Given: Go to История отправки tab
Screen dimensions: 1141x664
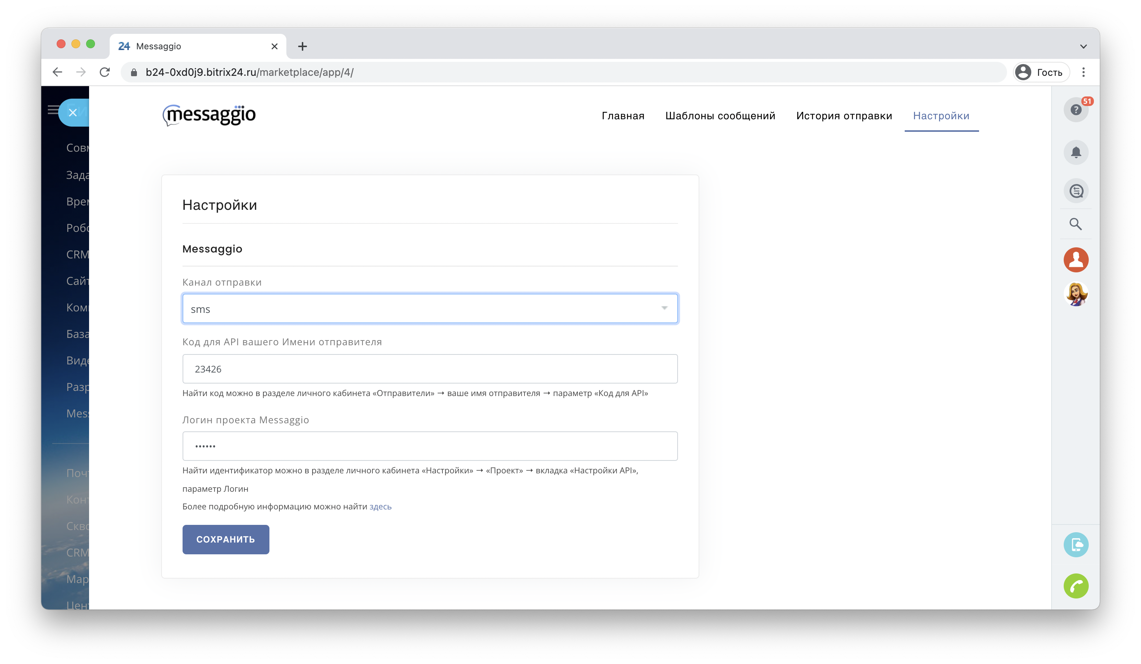Looking at the screenshot, I should [844, 116].
